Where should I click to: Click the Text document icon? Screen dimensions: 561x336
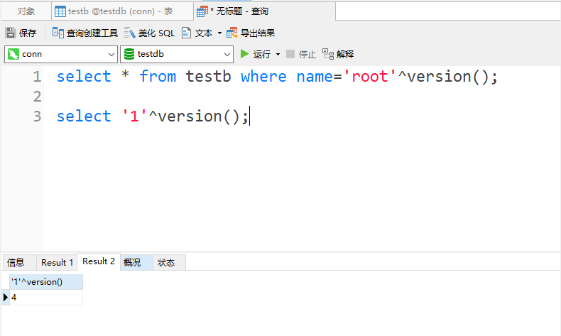(x=187, y=33)
